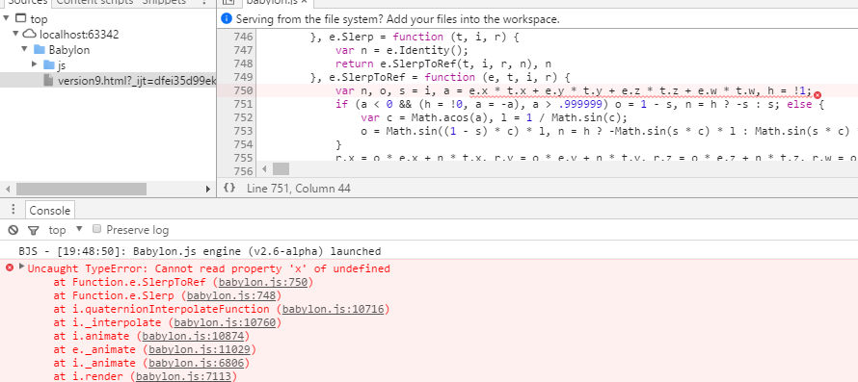This screenshot has height=382, width=858.
Task: Toggle a breakpoint on line number 749
Action: [244, 77]
